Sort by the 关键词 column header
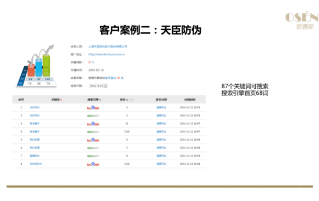 click(57, 100)
